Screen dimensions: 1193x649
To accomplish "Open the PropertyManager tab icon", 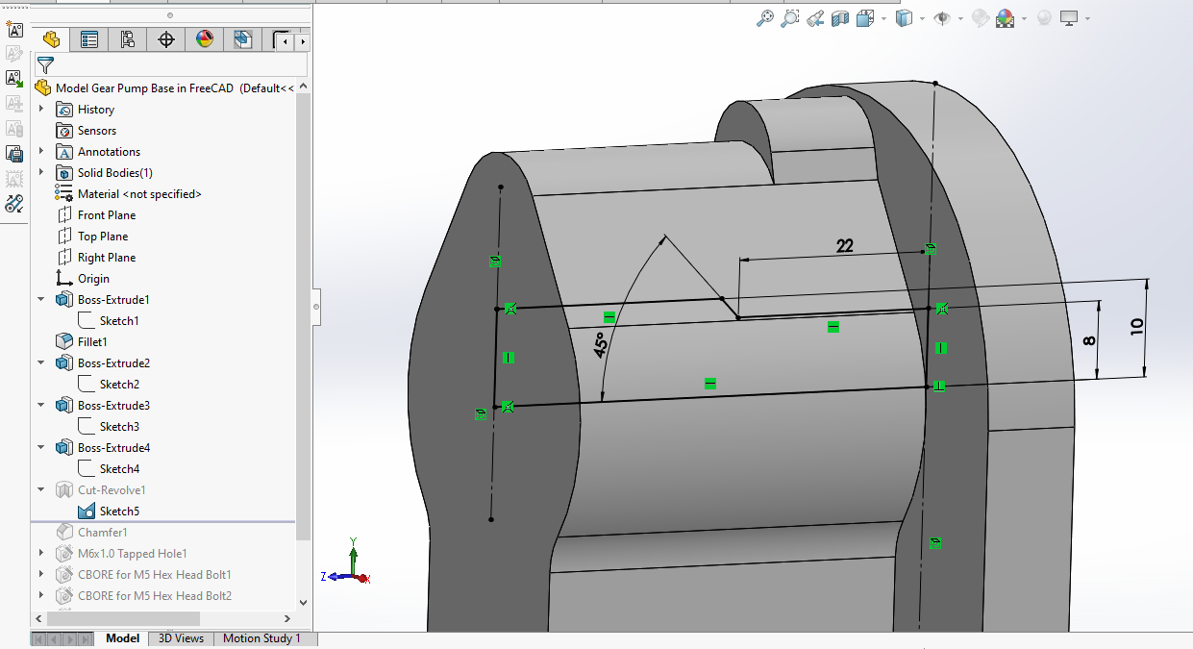I will click(x=89, y=39).
